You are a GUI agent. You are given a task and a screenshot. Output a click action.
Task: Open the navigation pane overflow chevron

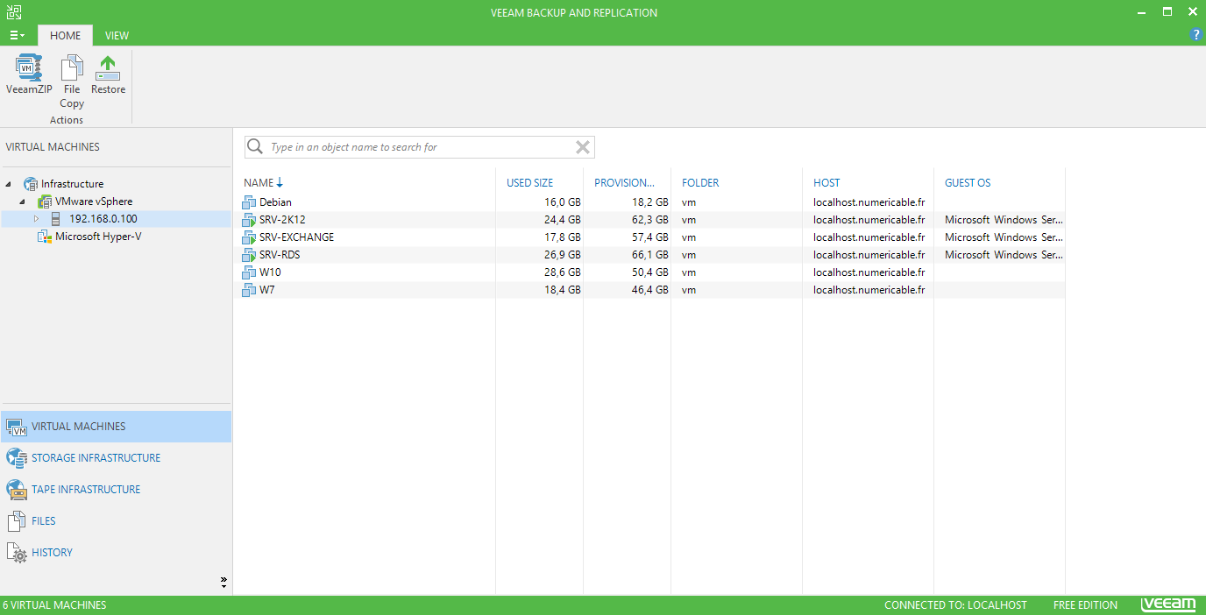pos(223,581)
